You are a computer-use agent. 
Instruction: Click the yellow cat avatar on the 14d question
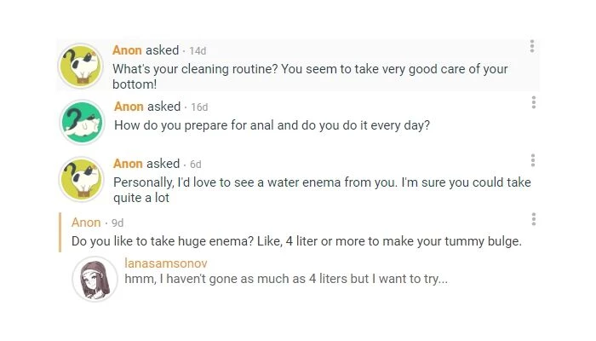tap(81, 66)
